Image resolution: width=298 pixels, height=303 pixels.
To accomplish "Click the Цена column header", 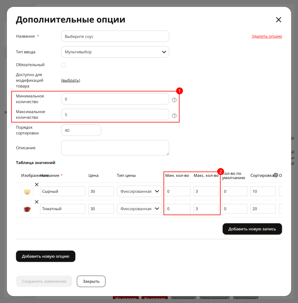I will pos(93,176).
